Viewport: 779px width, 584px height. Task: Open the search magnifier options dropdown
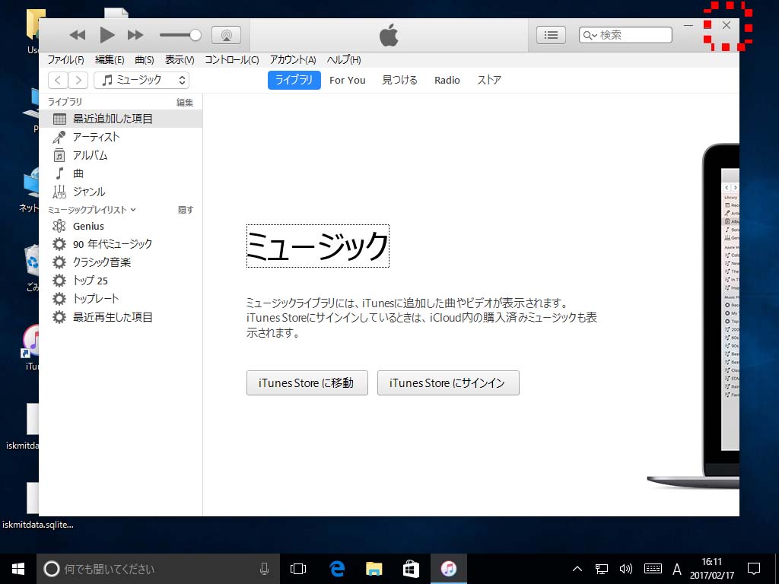[590, 35]
